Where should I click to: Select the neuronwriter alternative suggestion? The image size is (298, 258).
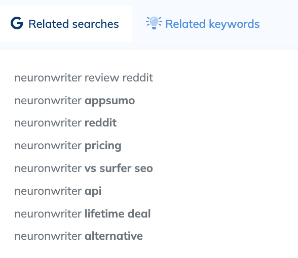point(79,236)
